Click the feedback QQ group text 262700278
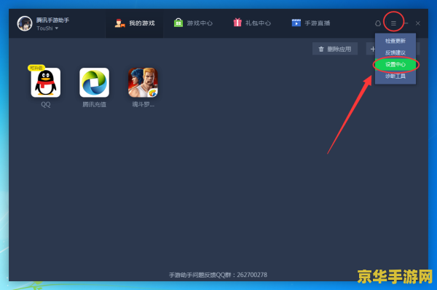Screen dimensions: 437x290 click(x=252, y=275)
